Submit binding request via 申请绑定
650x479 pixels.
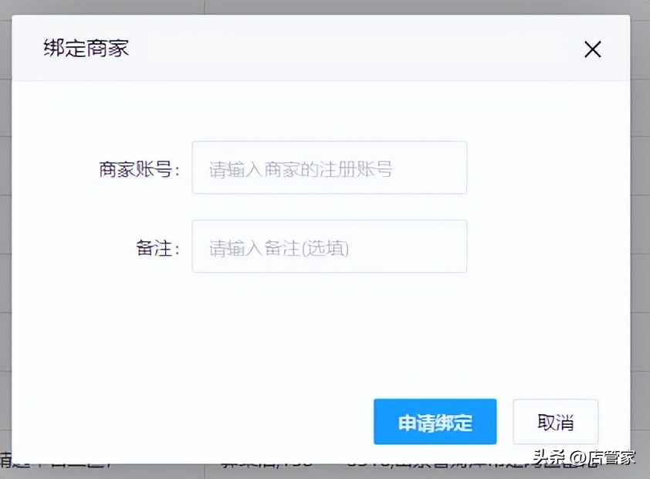[x=435, y=423]
